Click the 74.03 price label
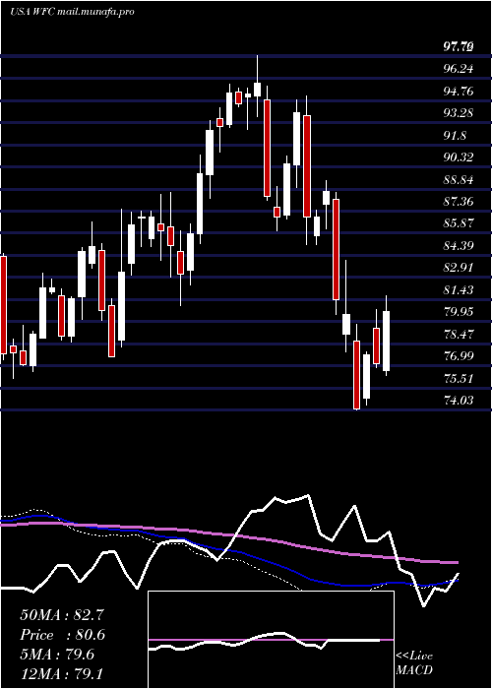The width and height of the screenshot is (492, 689). 459,401
